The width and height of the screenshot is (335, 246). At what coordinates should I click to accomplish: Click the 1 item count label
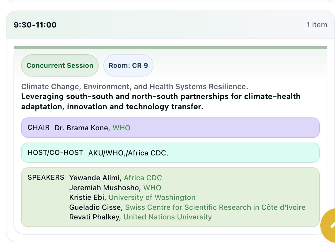click(x=317, y=25)
